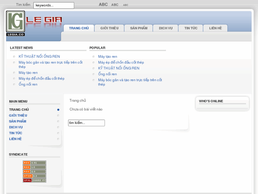Click the SYNDICATE heading
Image resolution: width=258 pixels, height=194 pixels.
(18, 154)
